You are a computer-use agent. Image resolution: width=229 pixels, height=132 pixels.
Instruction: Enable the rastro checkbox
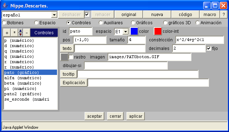(71, 57)
